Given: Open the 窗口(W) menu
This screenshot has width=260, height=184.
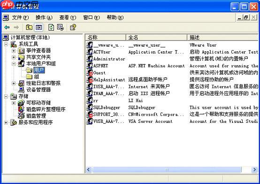Looking at the screenshot, I should [92, 17].
